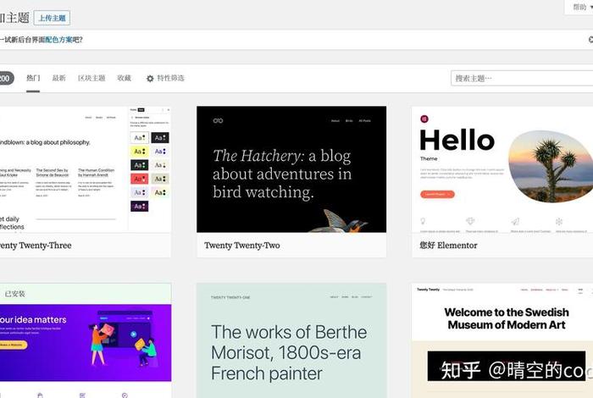This screenshot has width=593, height=398.
Task: Open Twenty Twenty-Three theme preview image
Action: click(86, 169)
